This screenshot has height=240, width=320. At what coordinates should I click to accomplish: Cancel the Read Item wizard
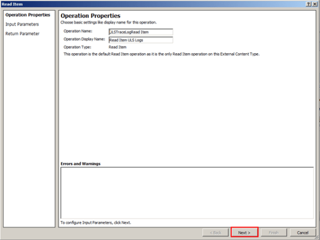303,233
